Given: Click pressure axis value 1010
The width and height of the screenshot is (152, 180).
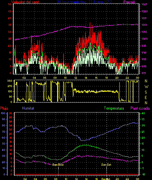Looking at the screenshot, I should [x=144, y=25].
